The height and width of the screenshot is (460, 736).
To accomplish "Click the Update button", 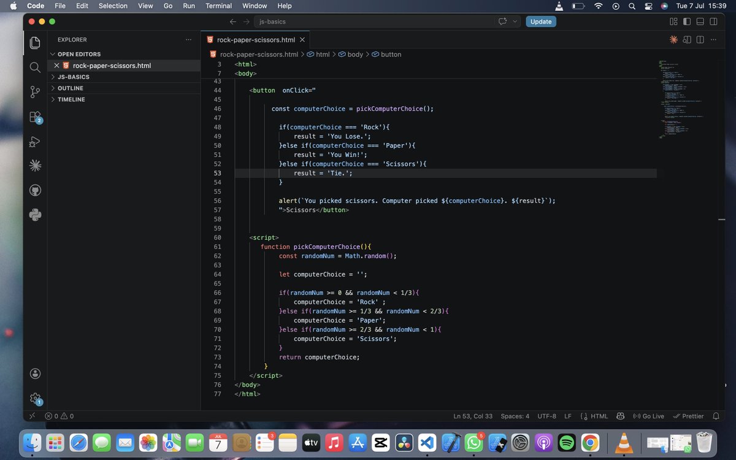I will (x=541, y=21).
